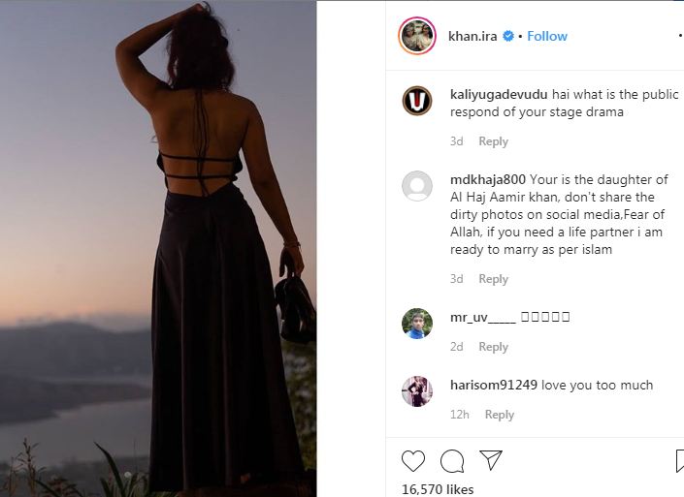
Task: Click the 12h comment timestamp
Action: tap(460, 415)
